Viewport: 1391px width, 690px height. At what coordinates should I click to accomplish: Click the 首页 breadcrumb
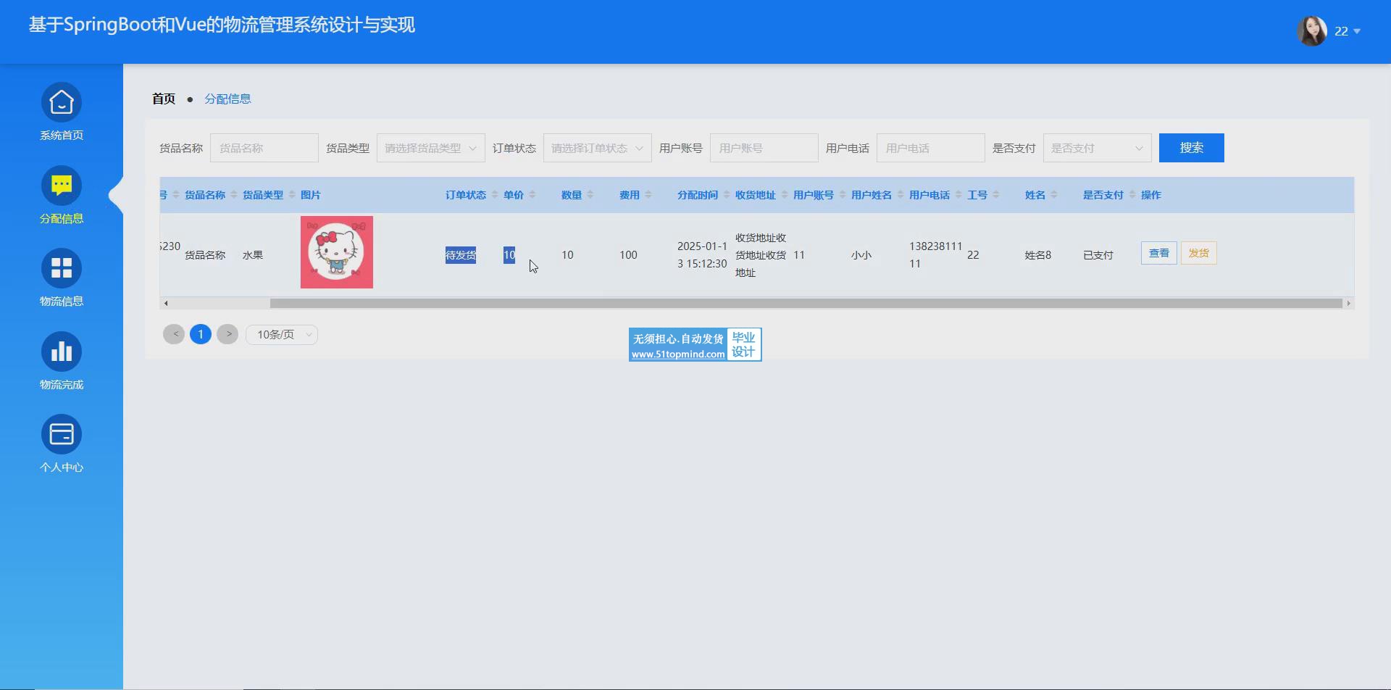click(164, 99)
